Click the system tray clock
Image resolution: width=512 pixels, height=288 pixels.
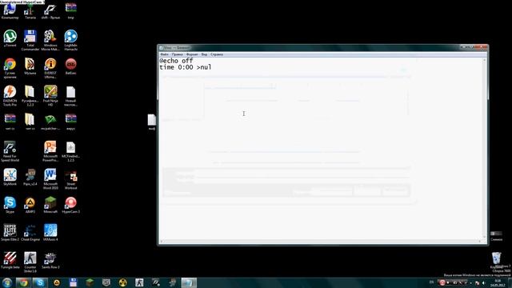(498, 283)
